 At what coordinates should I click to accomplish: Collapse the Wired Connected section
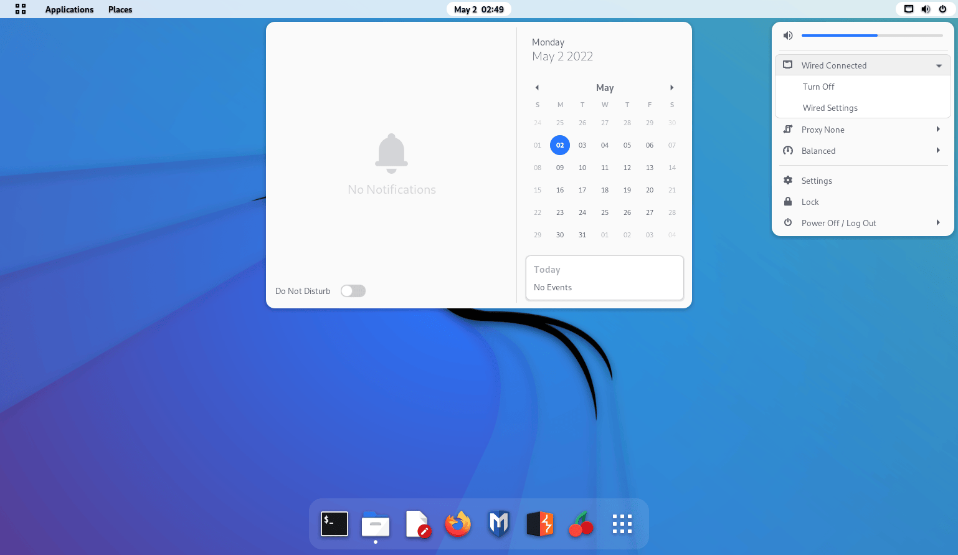939,65
